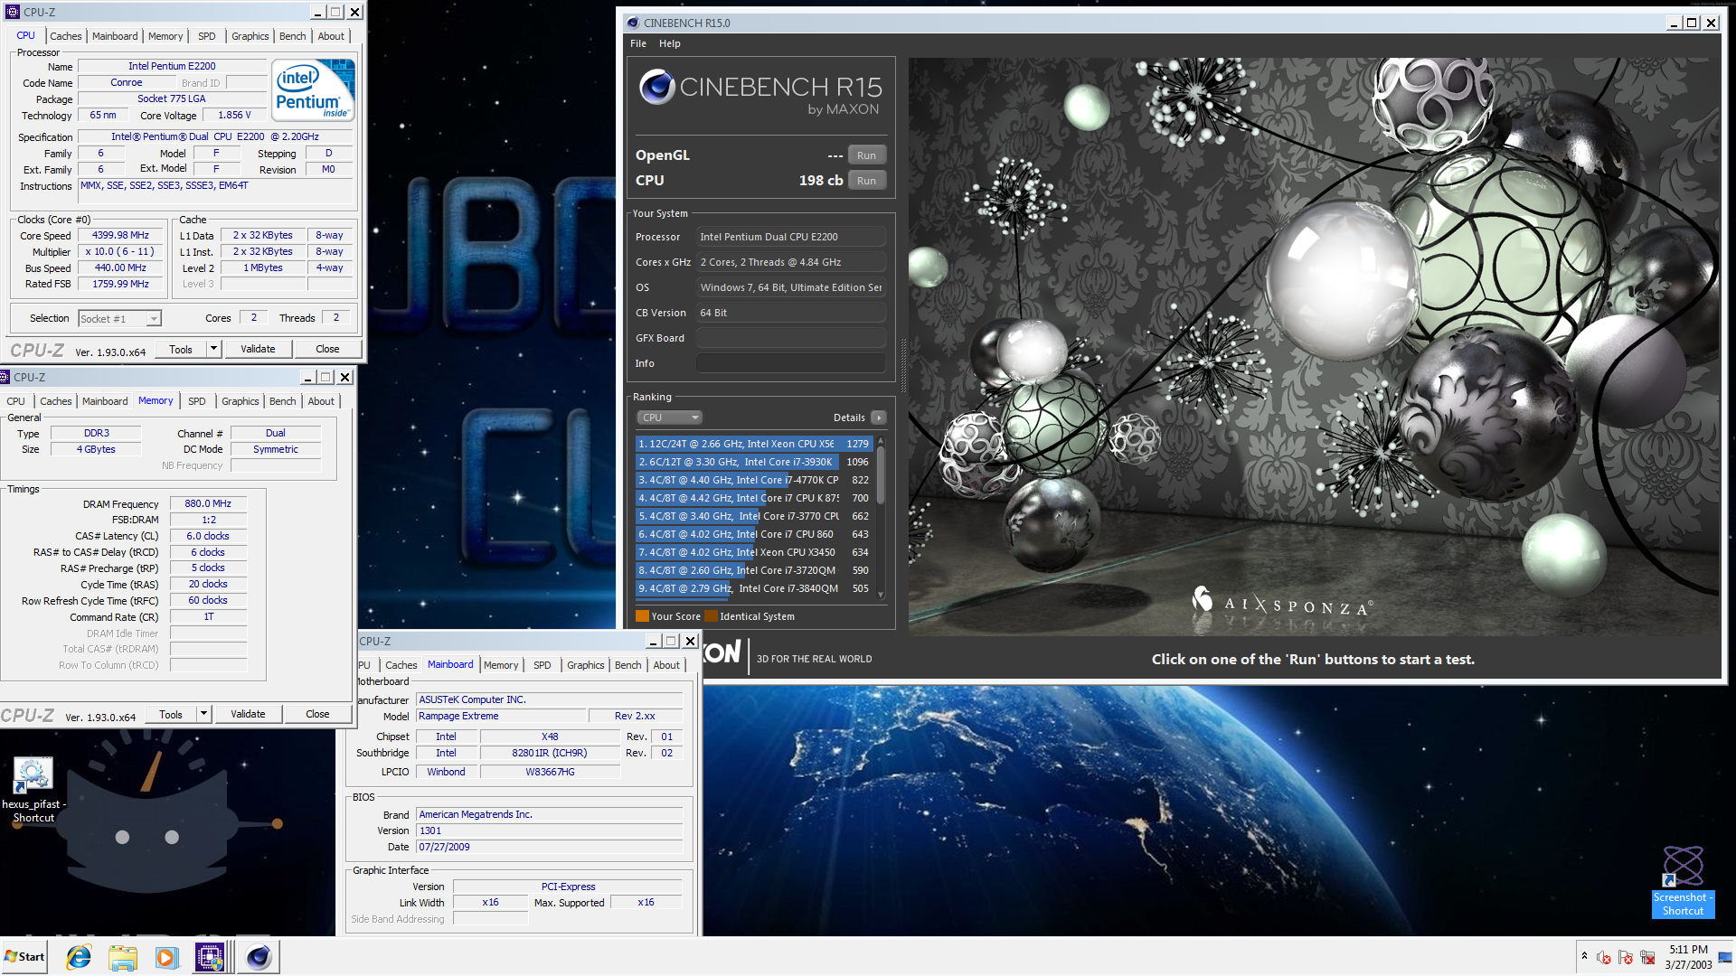Open Bench tab in top CPU-Z window
The width and height of the screenshot is (1736, 976).
(x=292, y=36)
